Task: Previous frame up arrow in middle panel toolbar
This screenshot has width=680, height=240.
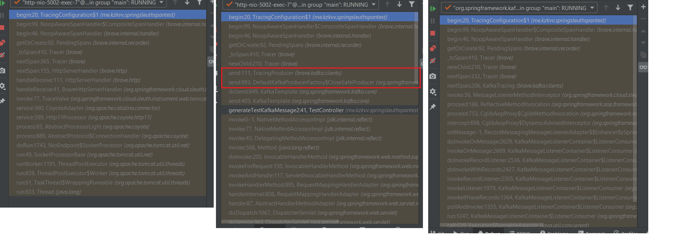Action: click(x=387, y=4)
